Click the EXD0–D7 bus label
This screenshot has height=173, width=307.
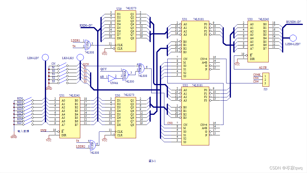click(x=86, y=26)
